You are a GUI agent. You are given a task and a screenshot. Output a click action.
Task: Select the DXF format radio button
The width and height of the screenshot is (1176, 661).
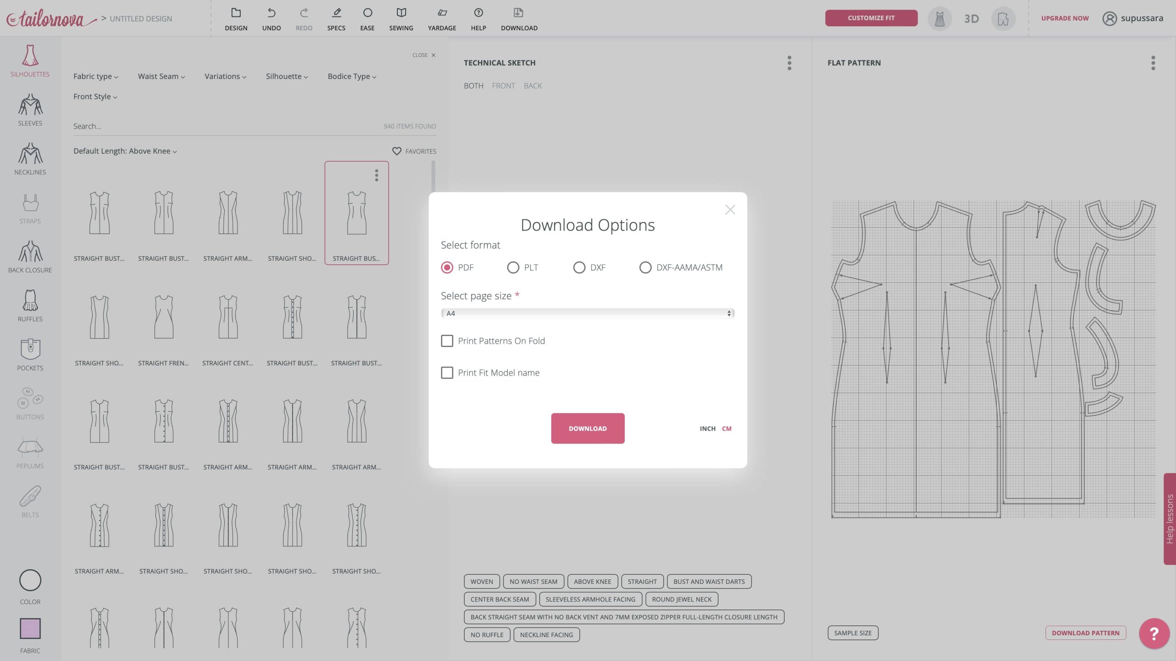click(x=579, y=268)
